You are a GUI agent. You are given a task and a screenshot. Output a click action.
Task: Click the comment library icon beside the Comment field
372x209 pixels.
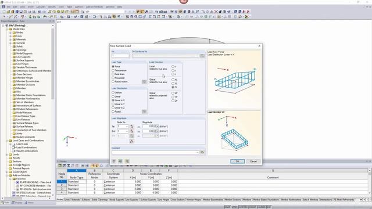pos(202,152)
